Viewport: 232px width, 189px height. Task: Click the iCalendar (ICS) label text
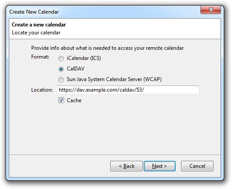(x=84, y=58)
